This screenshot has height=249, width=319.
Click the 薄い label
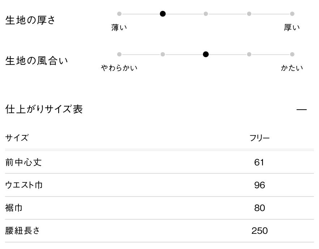pyautogui.click(x=119, y=28)
